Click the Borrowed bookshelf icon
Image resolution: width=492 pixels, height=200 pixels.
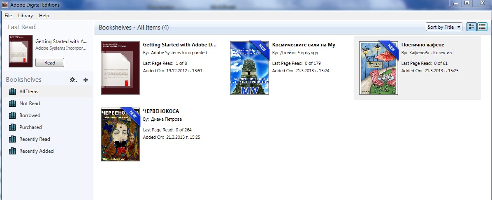point(12,115)
